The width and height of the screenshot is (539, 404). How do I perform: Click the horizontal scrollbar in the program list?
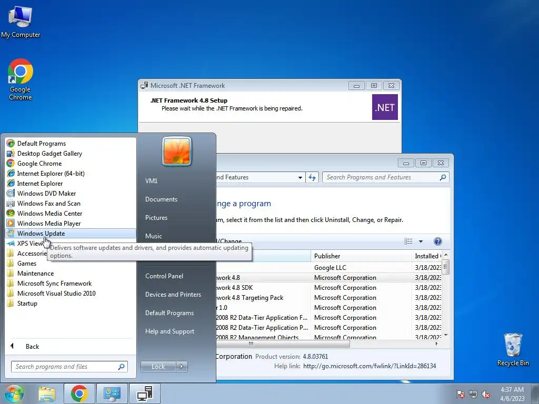click(283, 344)
